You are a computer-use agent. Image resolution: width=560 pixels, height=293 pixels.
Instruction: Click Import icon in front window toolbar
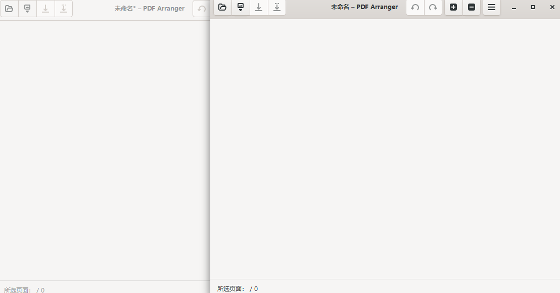point(241,7)
